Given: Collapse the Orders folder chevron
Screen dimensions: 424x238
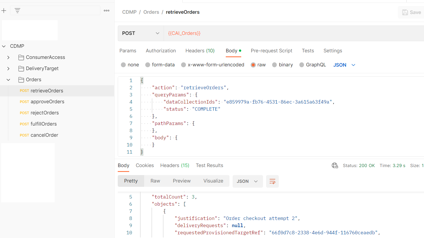Looking at the screenshot, I should [8, 80].
